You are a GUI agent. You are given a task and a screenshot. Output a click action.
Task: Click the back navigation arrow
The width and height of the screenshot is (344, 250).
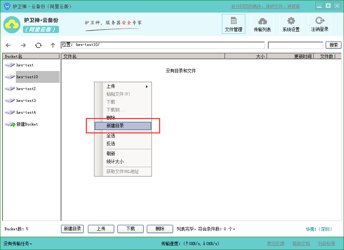pyautogui.click(x=8, y=45)
